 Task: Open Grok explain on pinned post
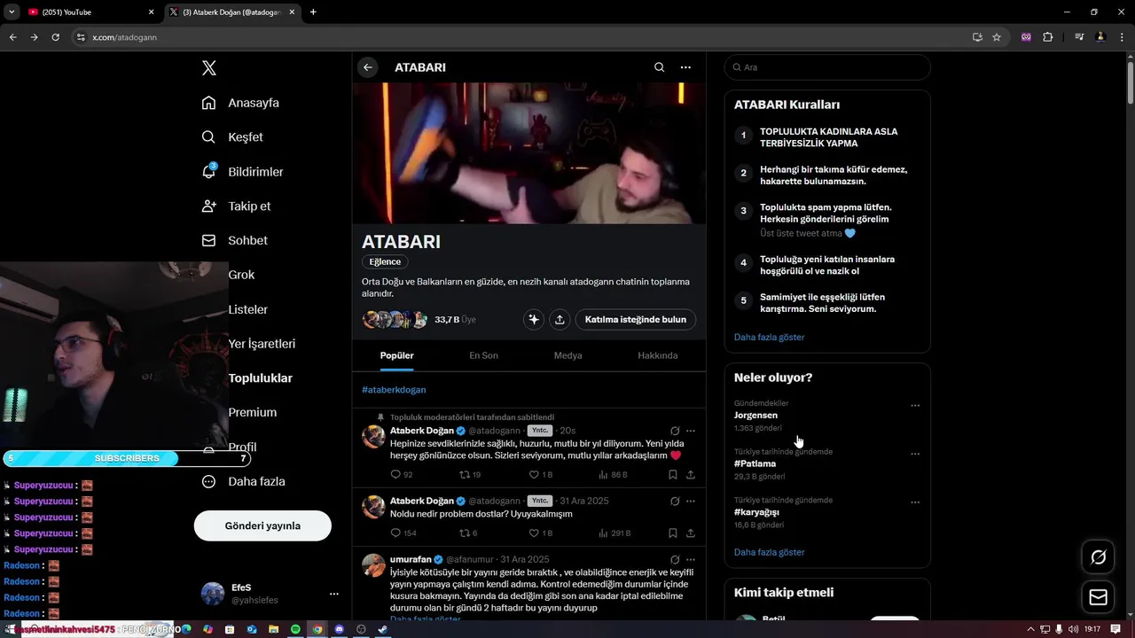[675, 431]
